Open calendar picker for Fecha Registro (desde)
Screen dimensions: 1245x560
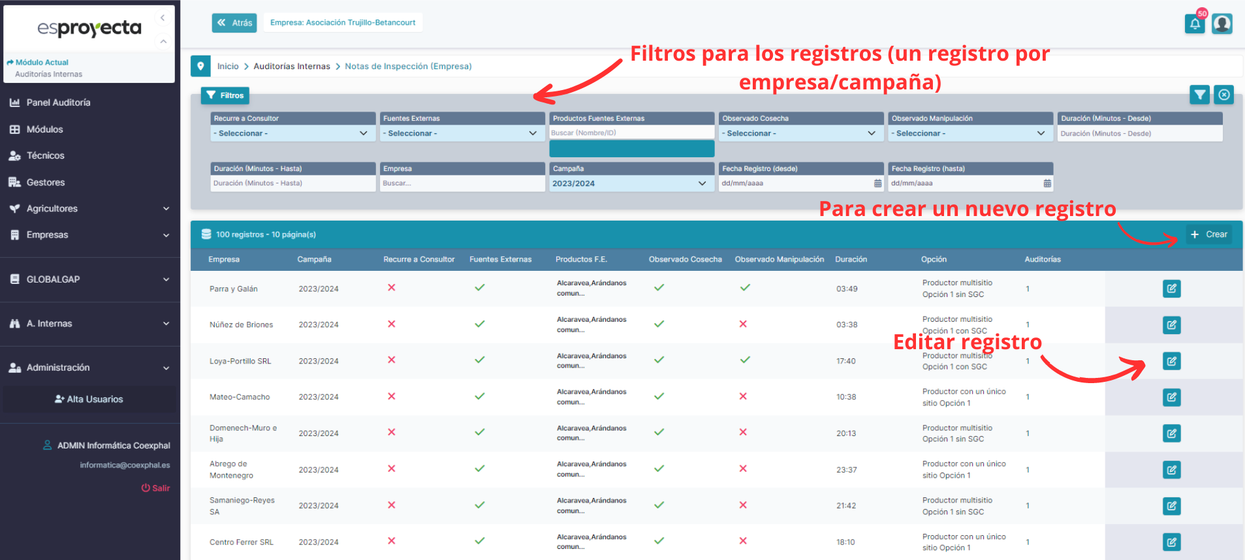pyautogui.click(x=877, y=183)
